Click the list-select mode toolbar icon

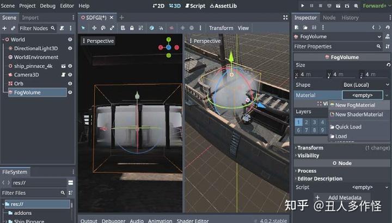click(x=122, y=28)
